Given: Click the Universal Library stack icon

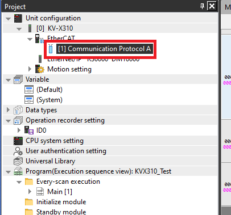Looking at the screenshot, I should (18, 161).
